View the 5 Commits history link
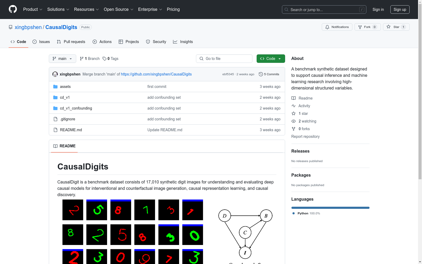 click(269, 74)
